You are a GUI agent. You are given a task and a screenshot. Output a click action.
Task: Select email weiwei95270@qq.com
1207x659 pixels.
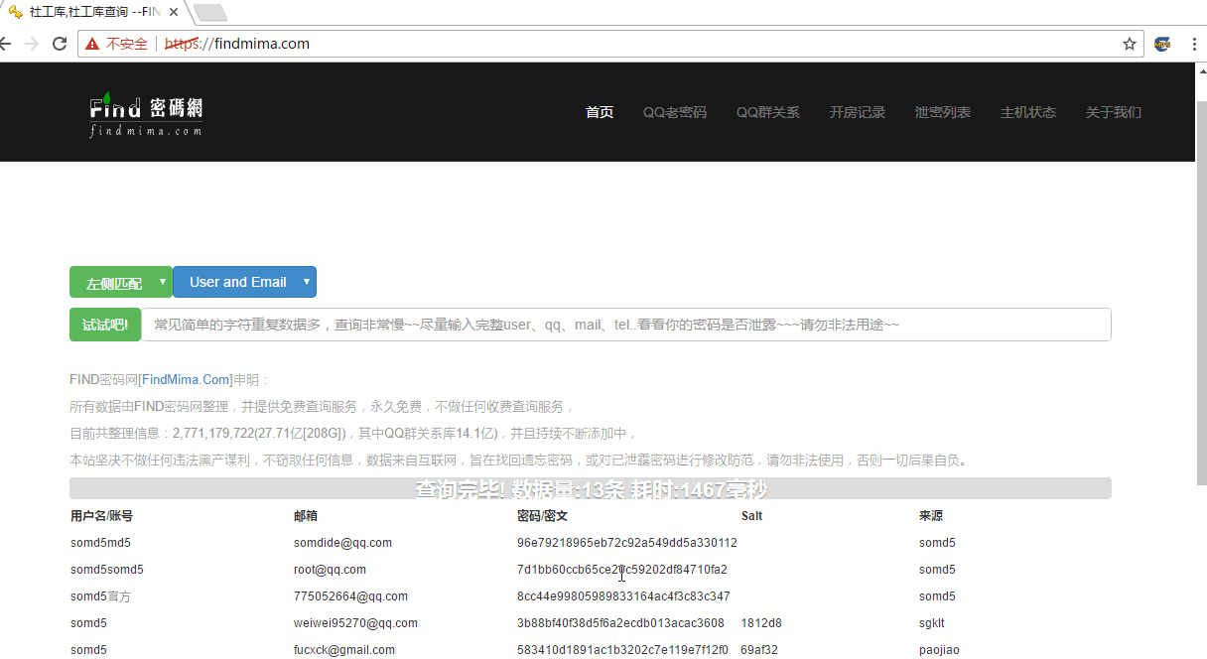(355, 623)
